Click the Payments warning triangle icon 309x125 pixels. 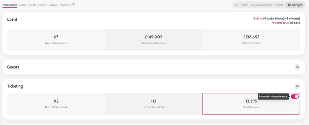click(x=74, y=4)
